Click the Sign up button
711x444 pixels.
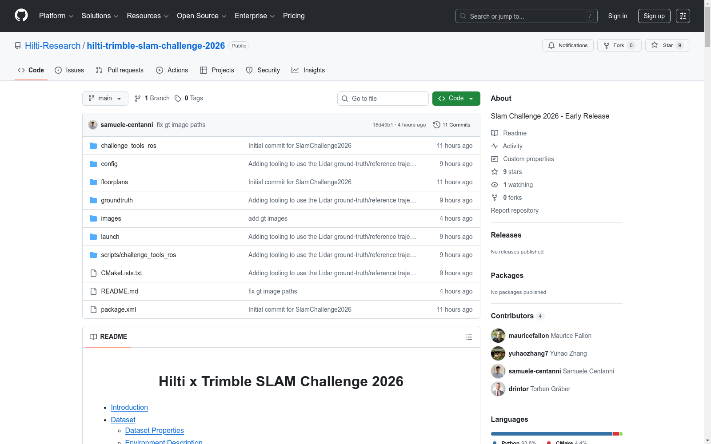[654, 16]
